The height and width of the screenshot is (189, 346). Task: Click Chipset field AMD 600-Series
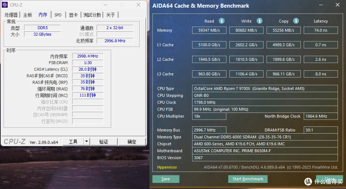coord(265,144)
